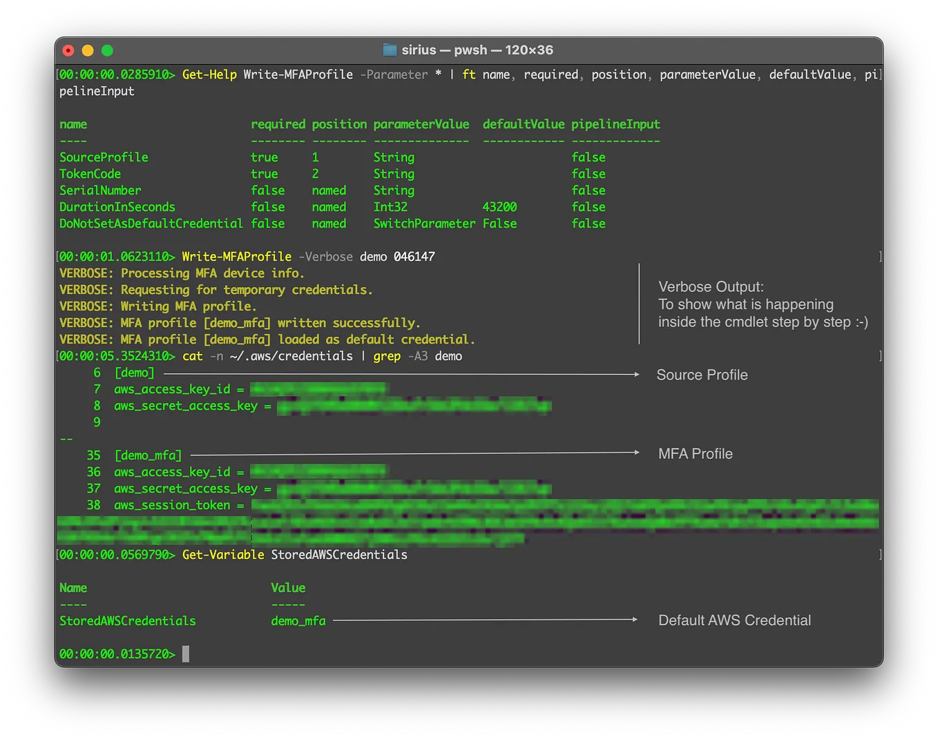
Task: Click the 'grep' command word
Action: coord(387,356)
